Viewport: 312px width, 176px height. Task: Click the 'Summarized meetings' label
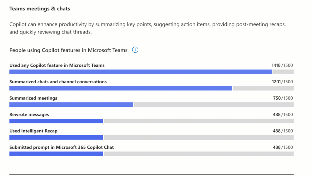coord(33,98)
